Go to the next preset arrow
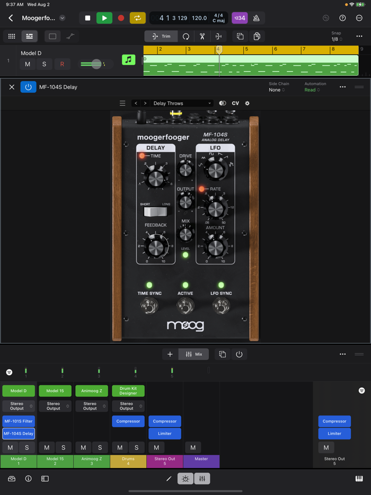 click(x=145, y=103)
